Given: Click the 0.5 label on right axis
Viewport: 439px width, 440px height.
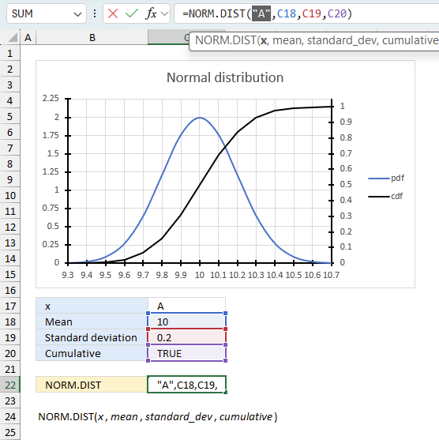Looking at the screenshot, I should pos(346,184).
